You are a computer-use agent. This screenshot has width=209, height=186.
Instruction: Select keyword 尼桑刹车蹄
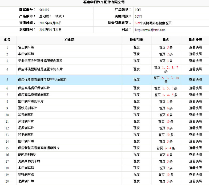point(26,181)
